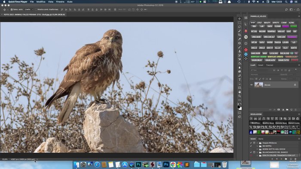The image size is (301, 169).
Task: Expand the Doppia Nitidezza action folder
Action: point(257,143)
